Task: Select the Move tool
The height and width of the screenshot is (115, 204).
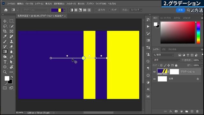Action: (x=5, y=21)
